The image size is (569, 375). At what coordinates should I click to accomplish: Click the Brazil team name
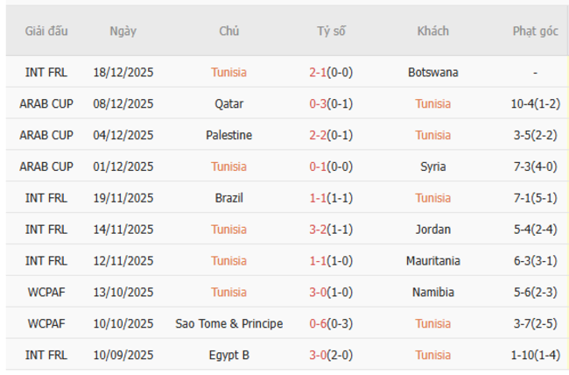tap(229, 198)
